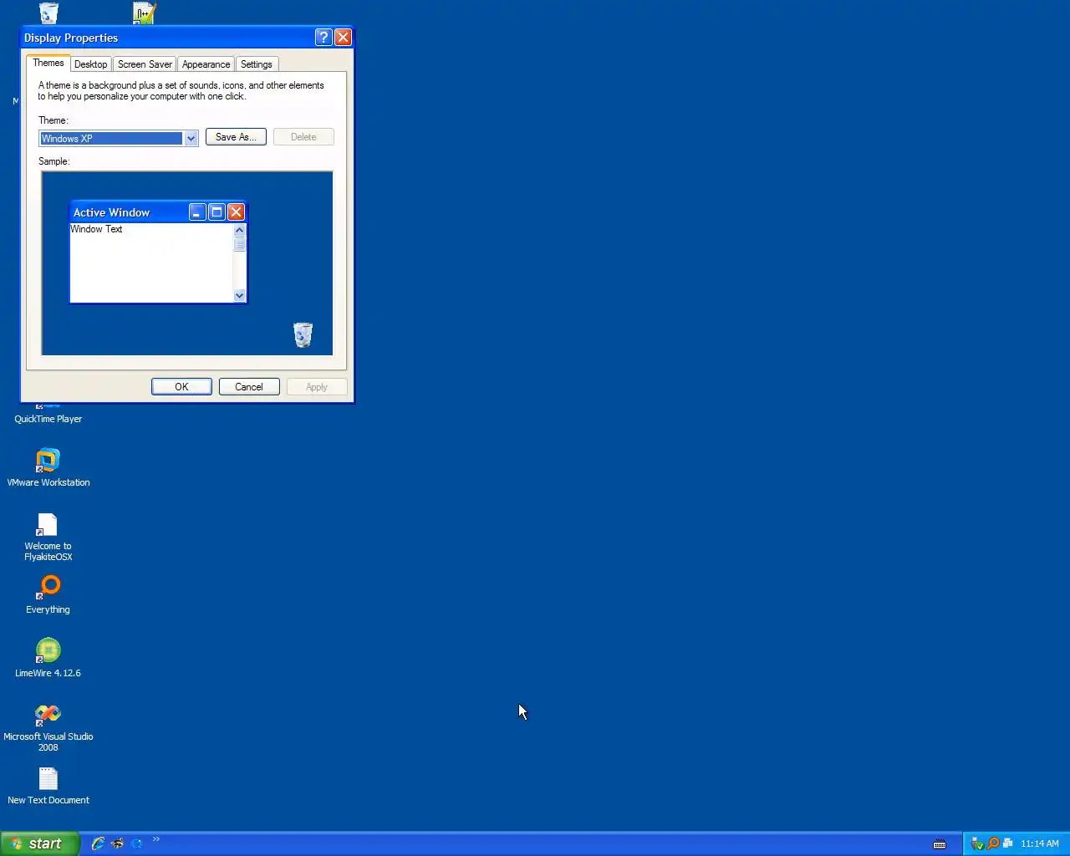
Task: Open the Windows start menu
Action: tap(40, 843)
